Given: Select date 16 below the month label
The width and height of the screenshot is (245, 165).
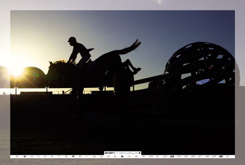Looking at the screenshot, I should pyautogui.click(x=122, y=156).
